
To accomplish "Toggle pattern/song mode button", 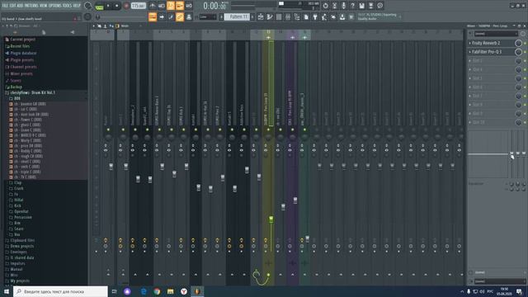I will (x=99, y=6).
